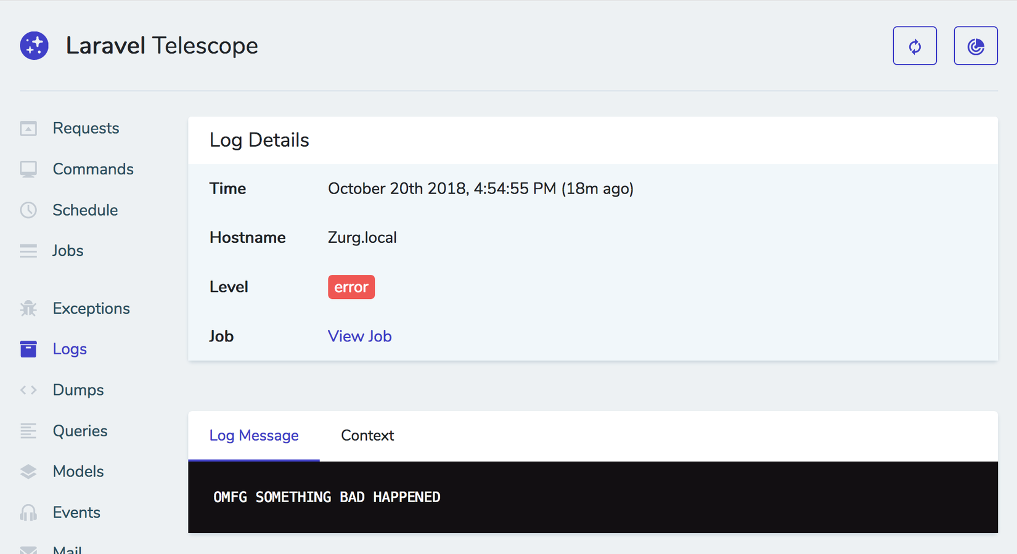
Task: Toggle night mode with the moon button
Action: pyautogui.click(x=975, y=46)
